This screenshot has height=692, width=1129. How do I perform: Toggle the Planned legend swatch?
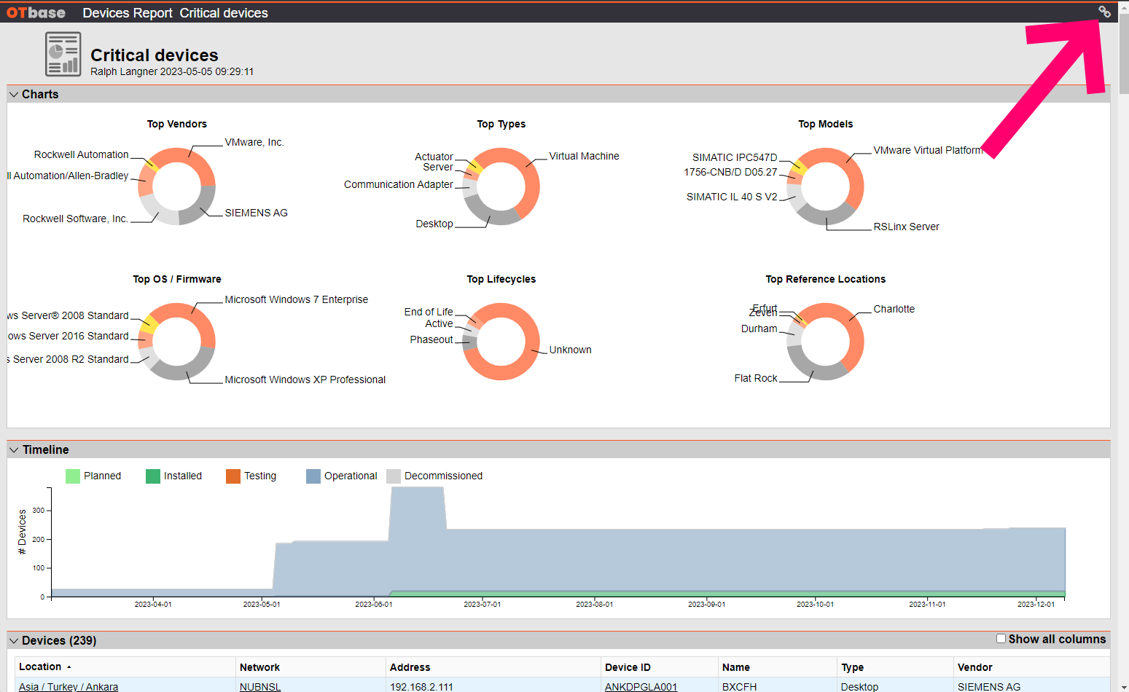(73, 476)
